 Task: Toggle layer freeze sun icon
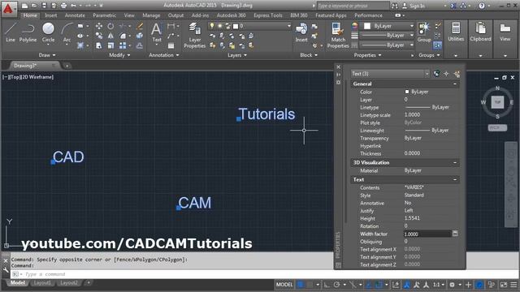coord(219,26)
